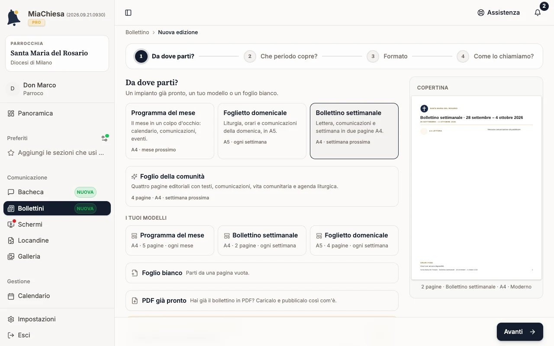Click template icon of model Programma del mese
Viewport: 554px width, 346px height.
coord(135,236)
